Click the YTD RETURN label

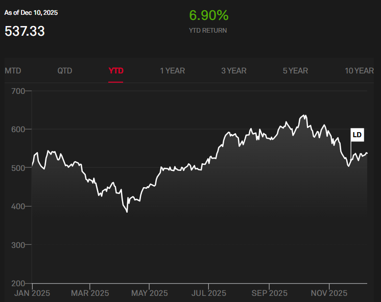(x=208, y=31)
